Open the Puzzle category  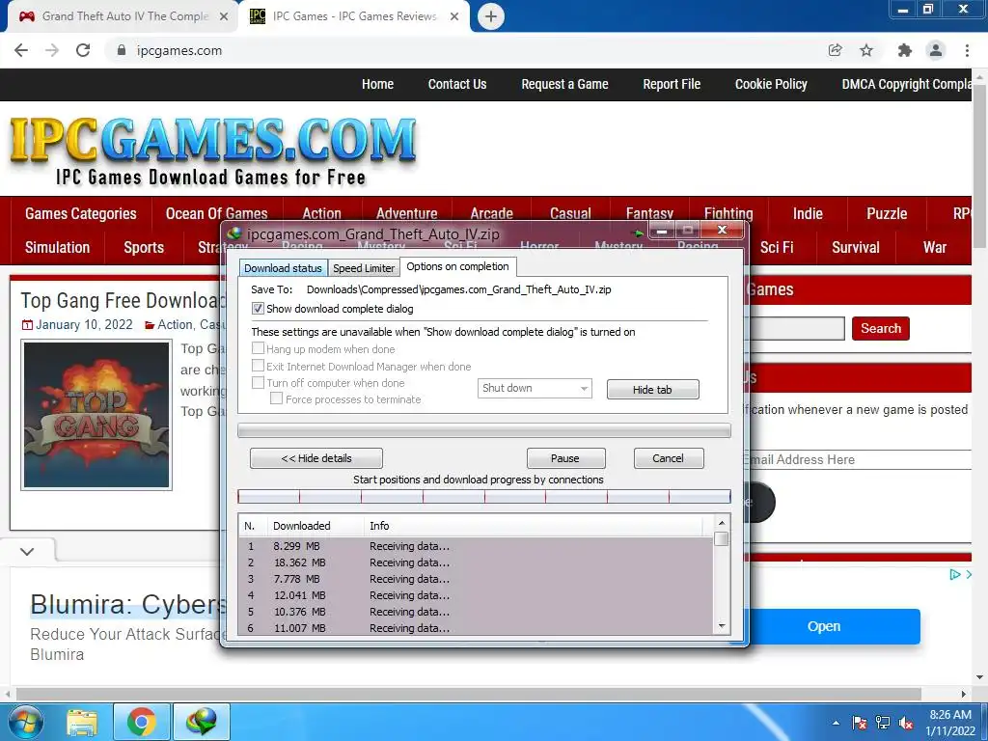[x=887, y=213]
